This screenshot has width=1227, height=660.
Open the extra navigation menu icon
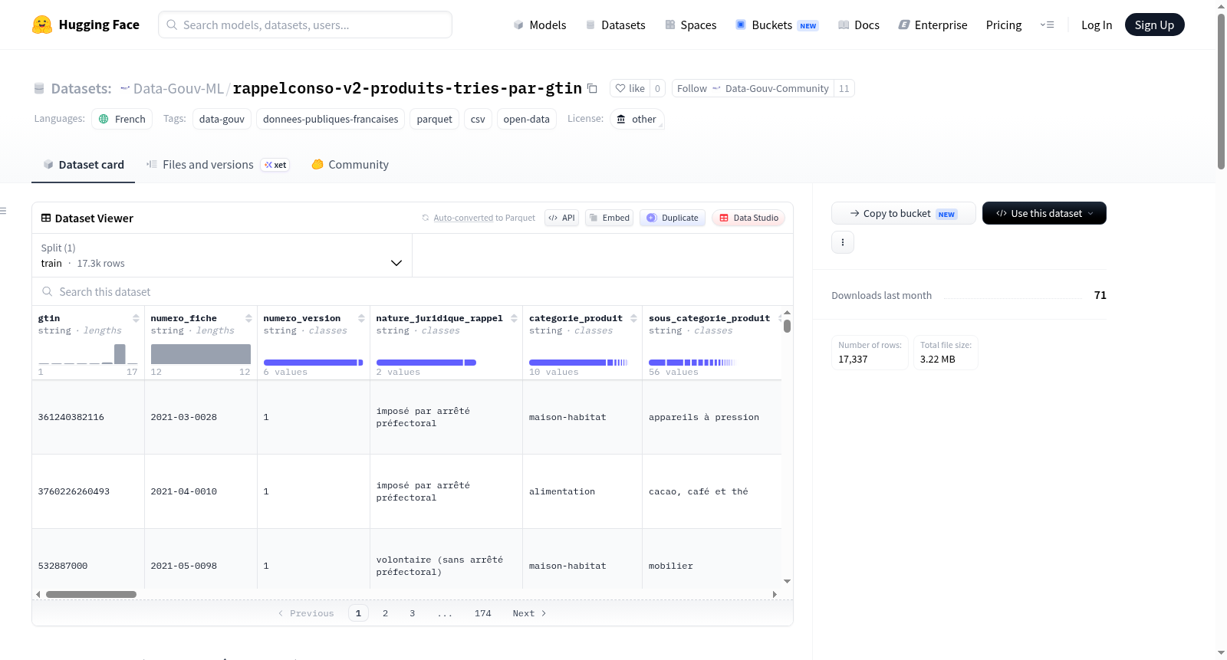click(x=1047, y=25)
